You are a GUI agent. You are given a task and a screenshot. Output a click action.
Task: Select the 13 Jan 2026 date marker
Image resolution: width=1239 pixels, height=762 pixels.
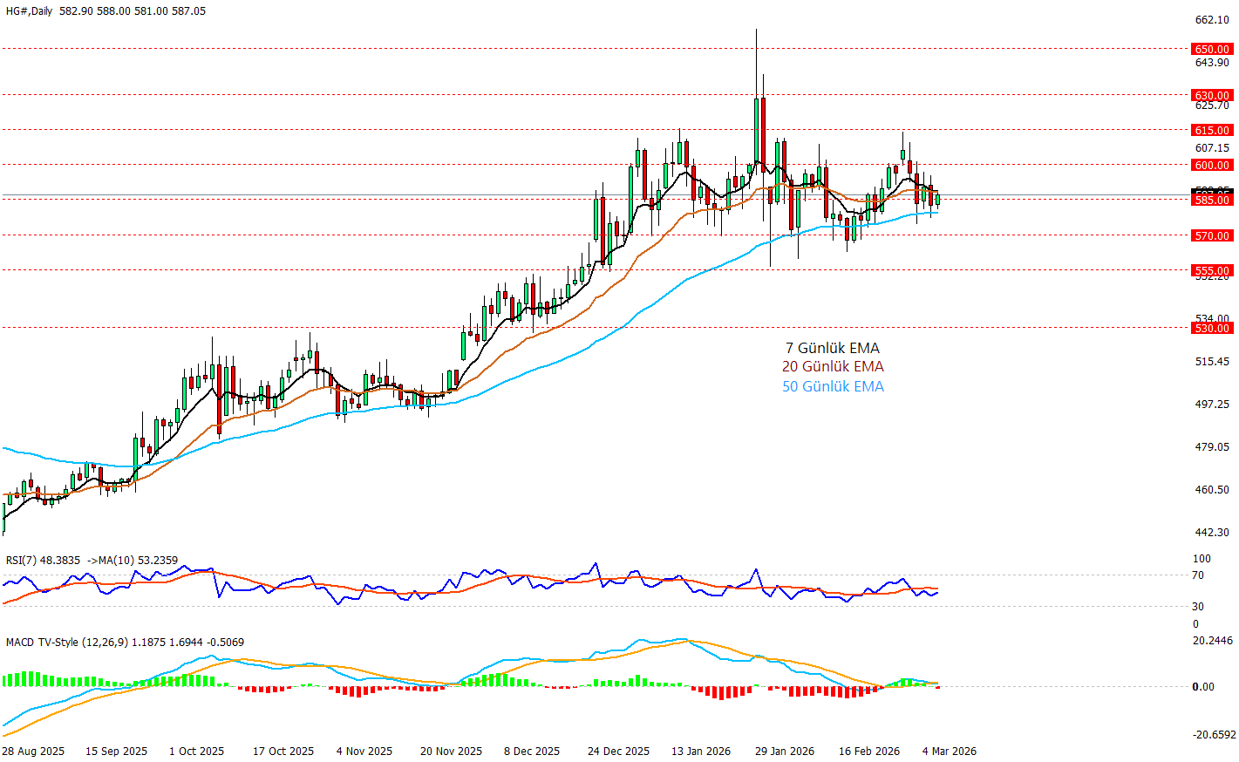tap(701, 752)
